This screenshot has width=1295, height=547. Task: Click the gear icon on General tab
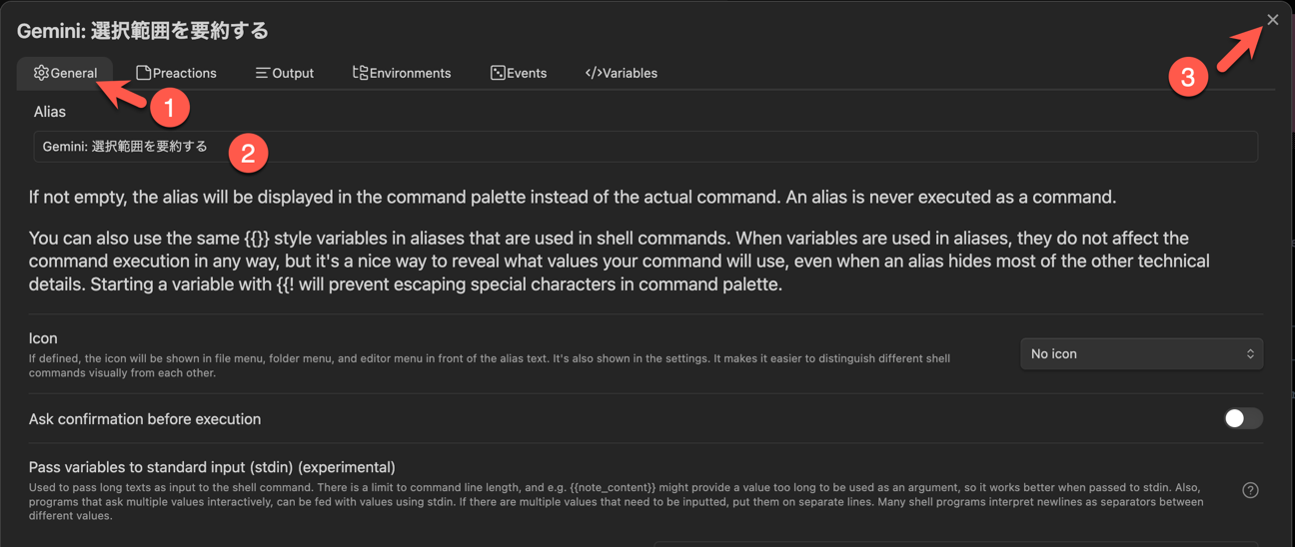pos(41,73)
